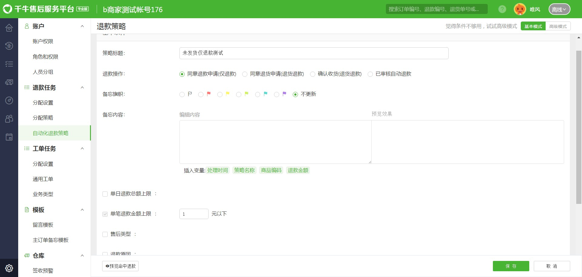The image size is (582, 277).
Task: Click the 预览命中退款 button
Action: point(120,266)
